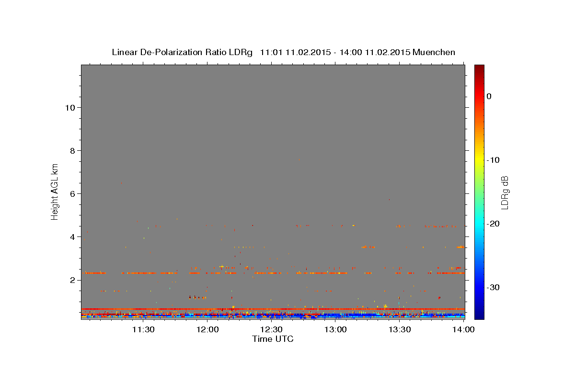Image resolution: width=575 pixels, height=383 pixels.
Task: Click the colorbar tick label -20
Action: click(x=493, y=224)
